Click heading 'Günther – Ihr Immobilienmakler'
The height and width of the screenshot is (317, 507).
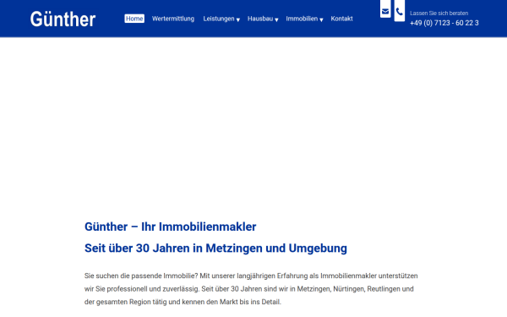tap(170, 227)
